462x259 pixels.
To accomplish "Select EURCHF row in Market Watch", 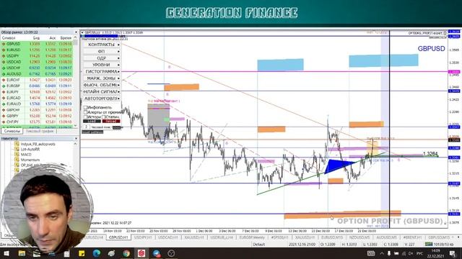I will 37,80.
